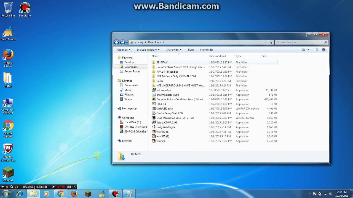Open the Include in library dropdown
Viewport: 353px width, 198px height.
pos(148,50)
